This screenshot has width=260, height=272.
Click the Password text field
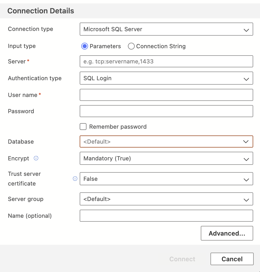pos(166,111)
